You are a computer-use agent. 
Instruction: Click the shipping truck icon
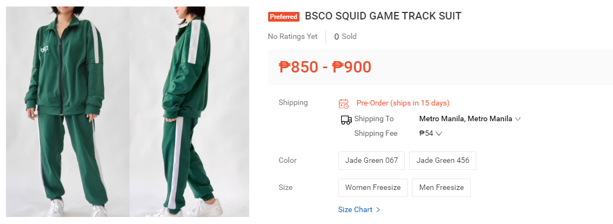pyautogui.click(x=346, y=120)
